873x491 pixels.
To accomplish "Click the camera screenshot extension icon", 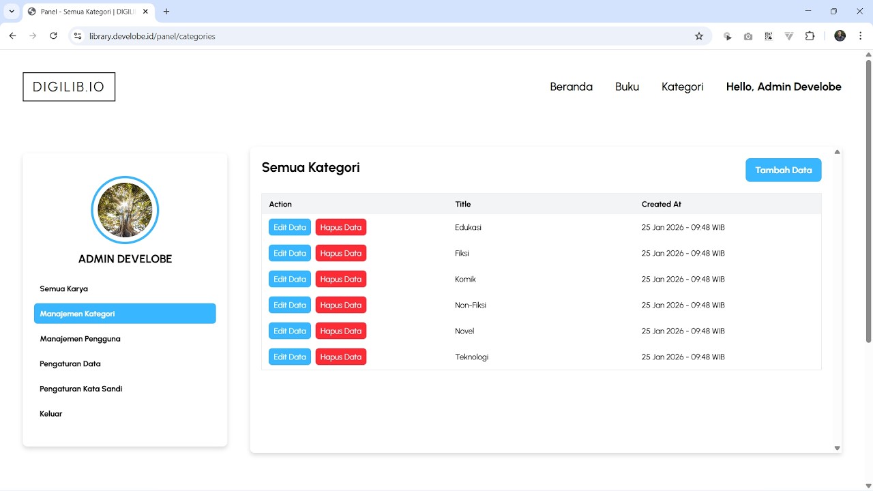I will click(748, 36).
